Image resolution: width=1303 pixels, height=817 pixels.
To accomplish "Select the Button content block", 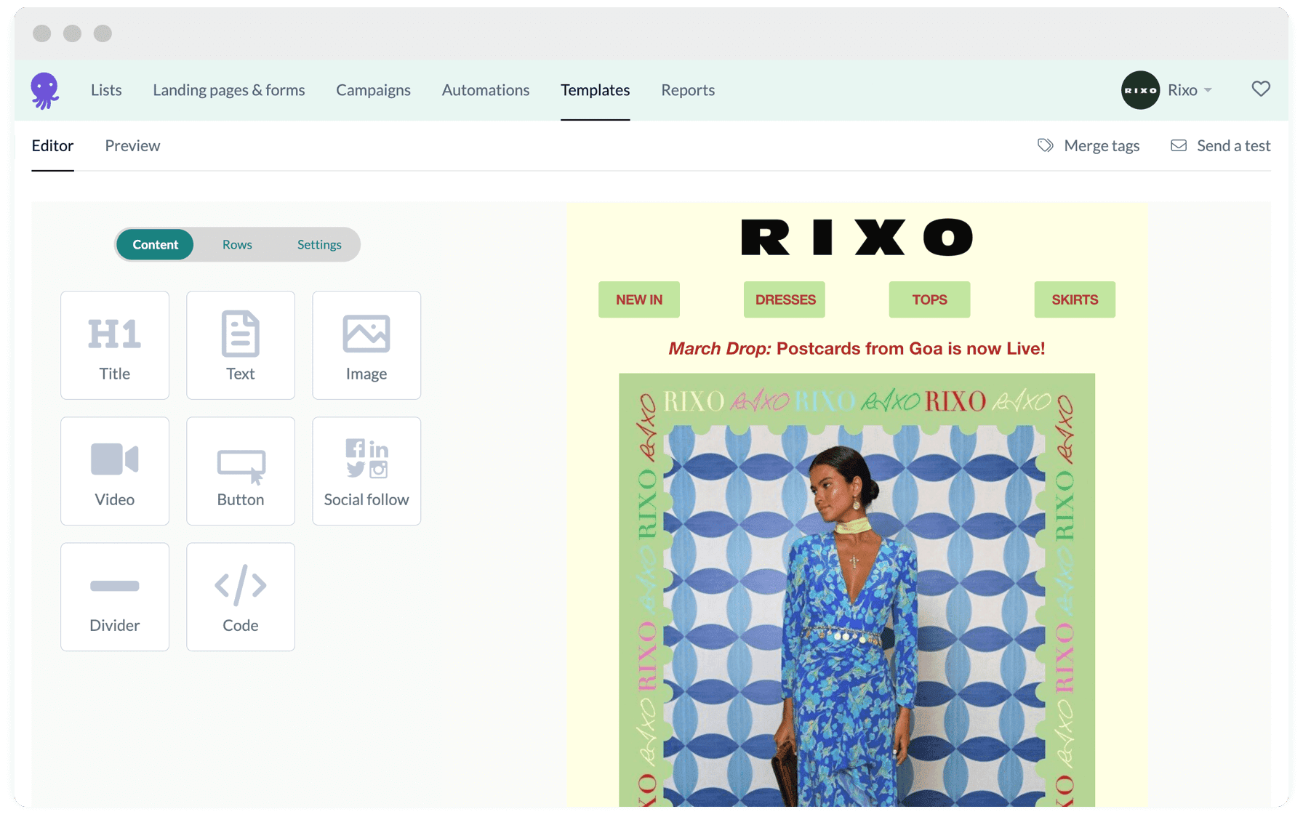I will [x=241, y=471].
